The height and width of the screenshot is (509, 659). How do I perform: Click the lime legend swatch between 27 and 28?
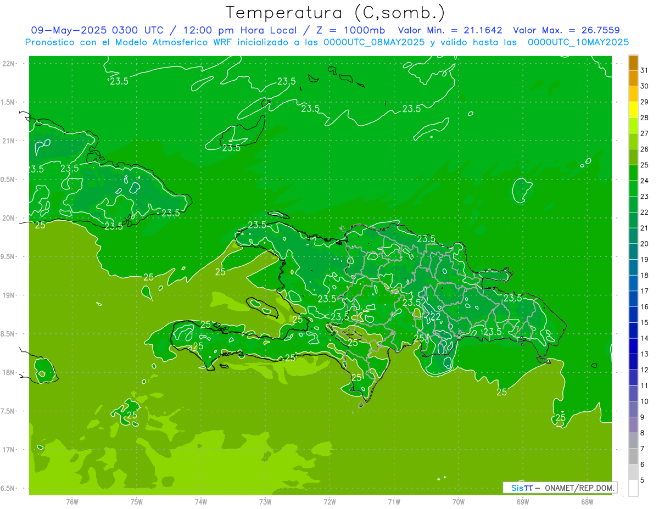tap(633, 125)
